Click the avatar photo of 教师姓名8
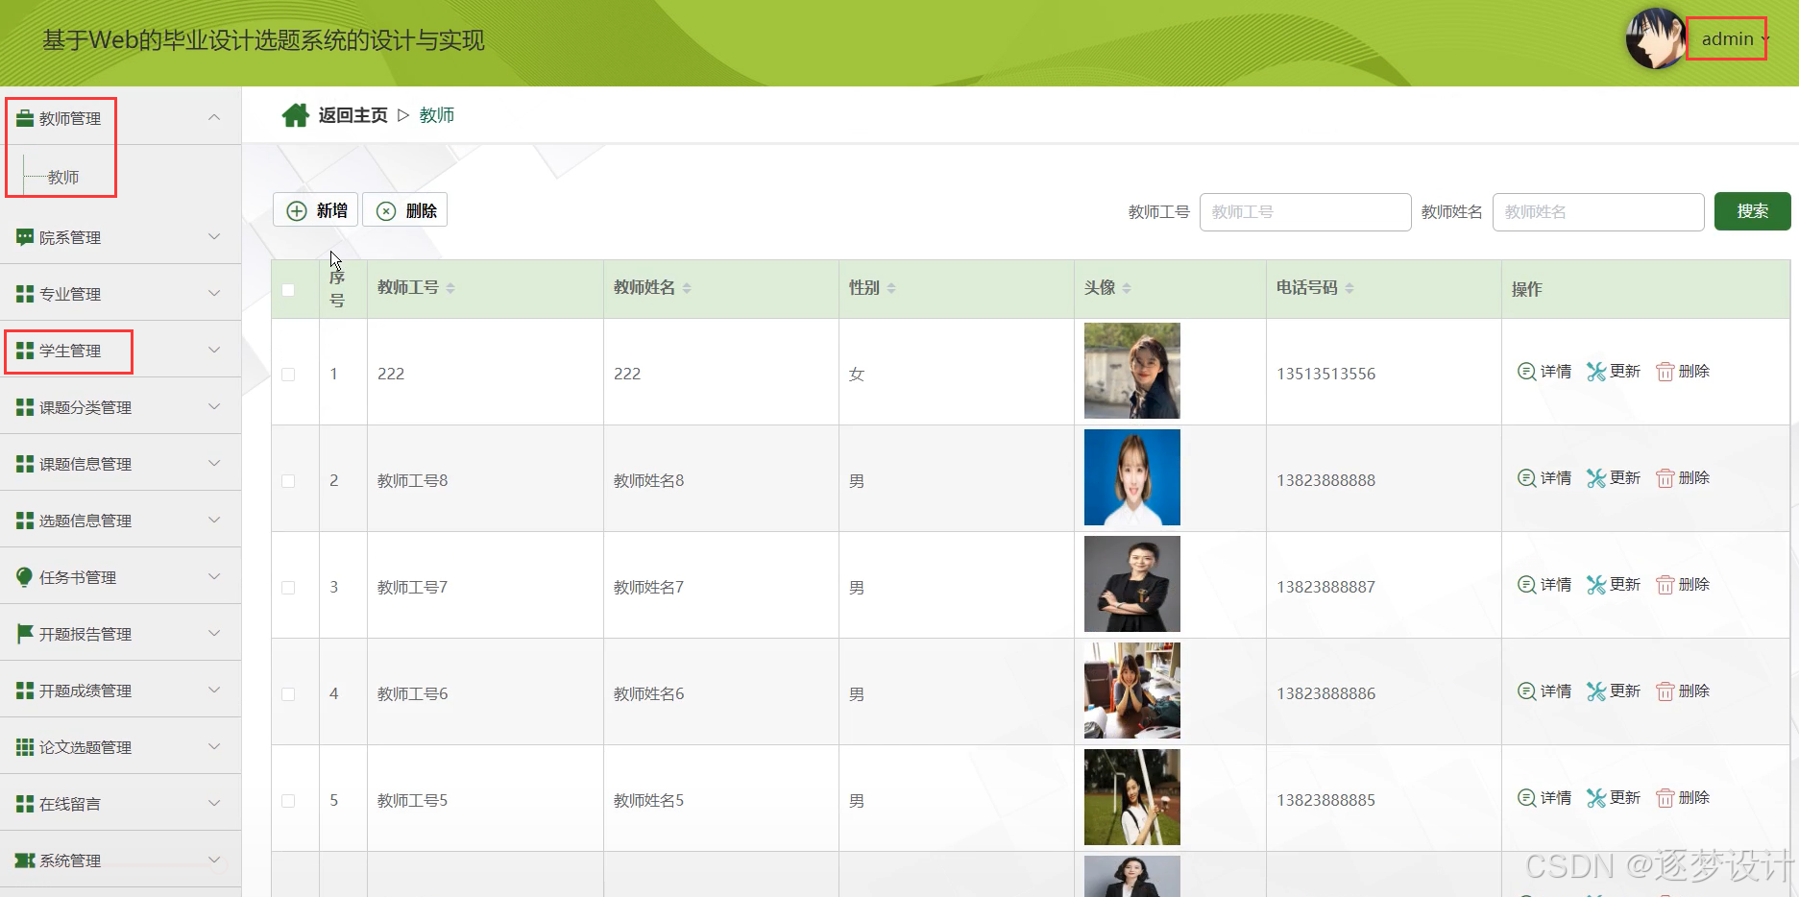Screen dimensions: 1799x897 point(1132,477)
